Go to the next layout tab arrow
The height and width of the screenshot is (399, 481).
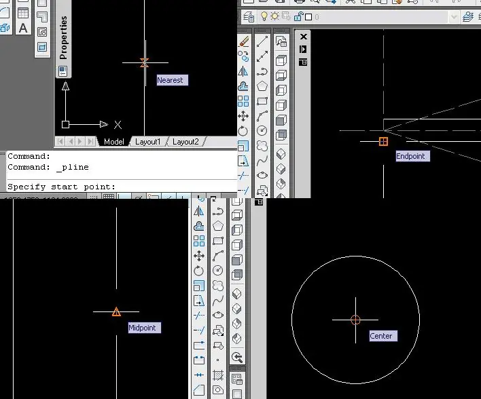click(x=80, y=142)
